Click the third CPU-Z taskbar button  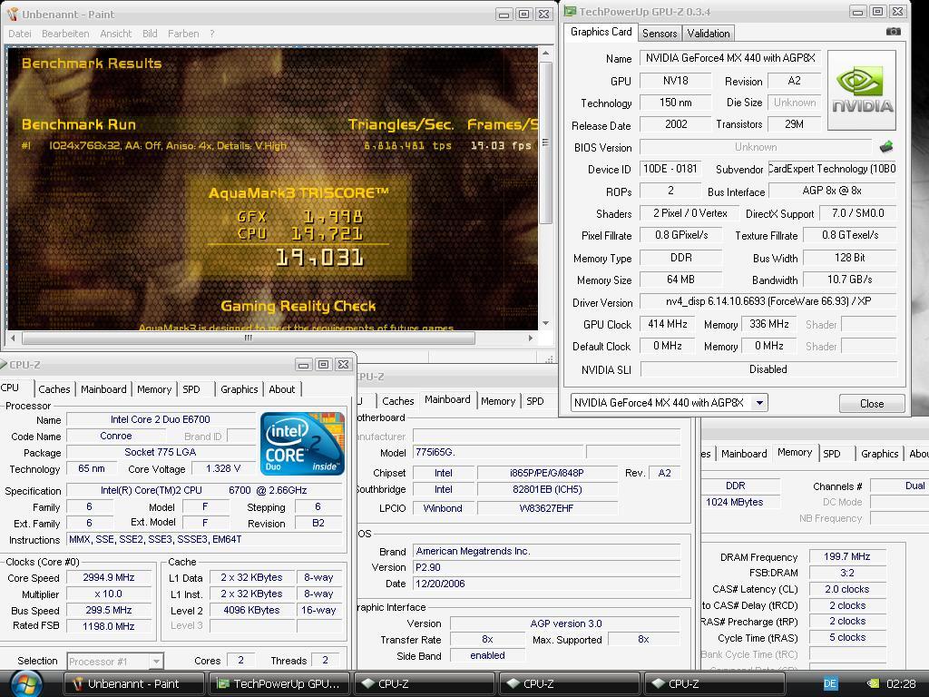(715, 684)
